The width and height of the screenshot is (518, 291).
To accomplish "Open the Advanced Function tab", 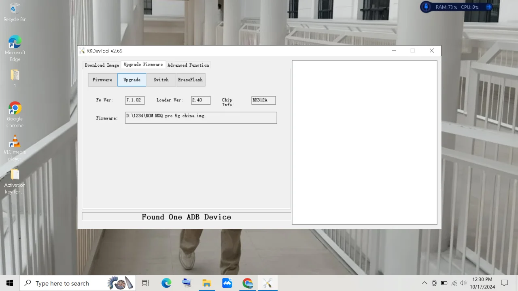I will coord(188,65).
